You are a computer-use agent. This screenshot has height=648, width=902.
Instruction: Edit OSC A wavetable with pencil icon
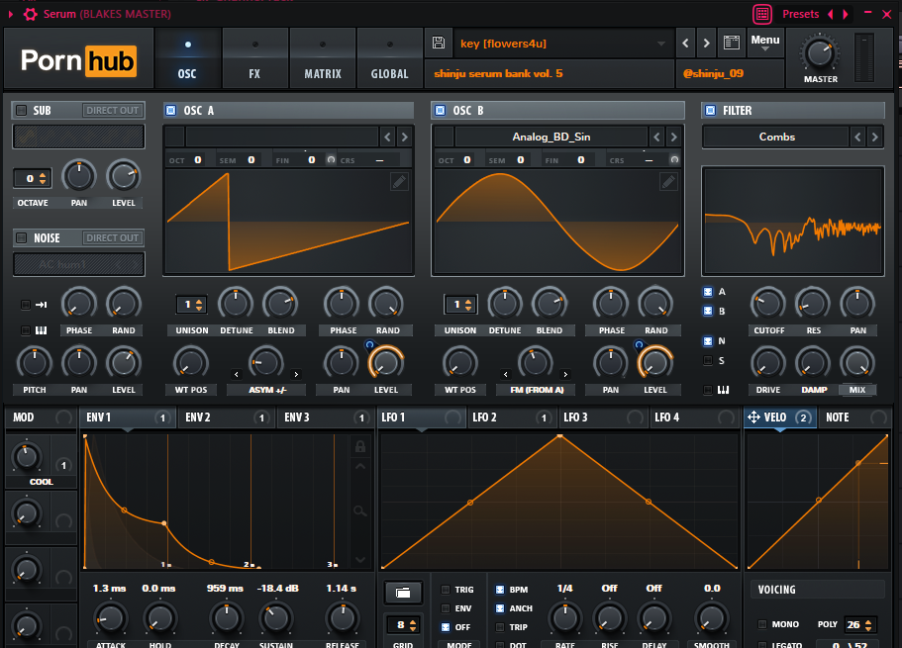[399, 182]
